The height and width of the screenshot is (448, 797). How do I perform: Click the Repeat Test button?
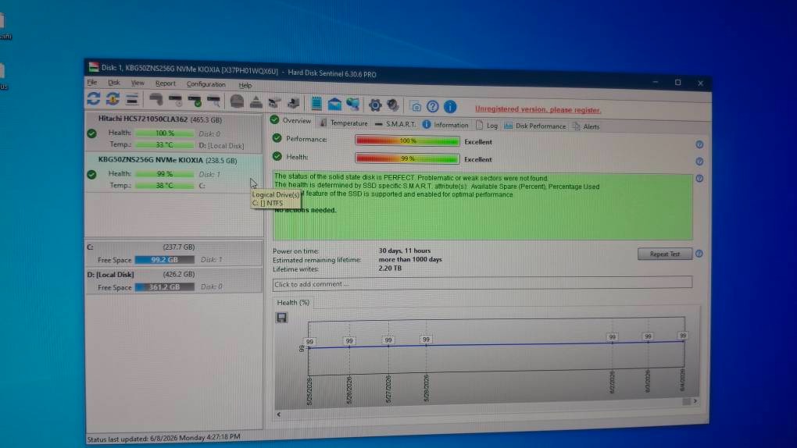coord(664,254)
